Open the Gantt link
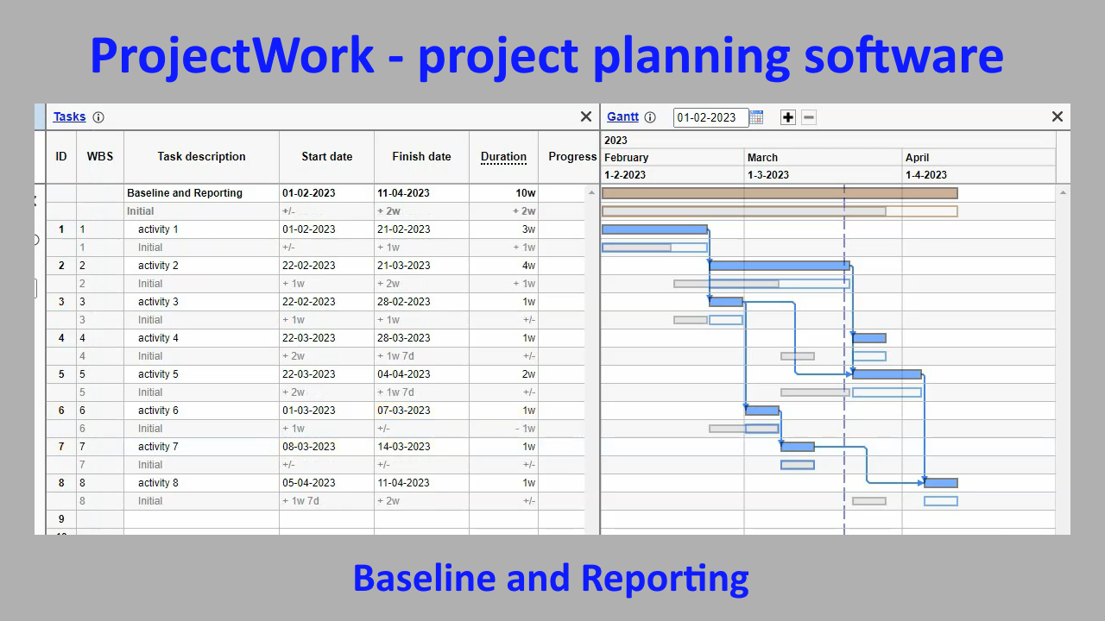 click(x=623, y=116)
